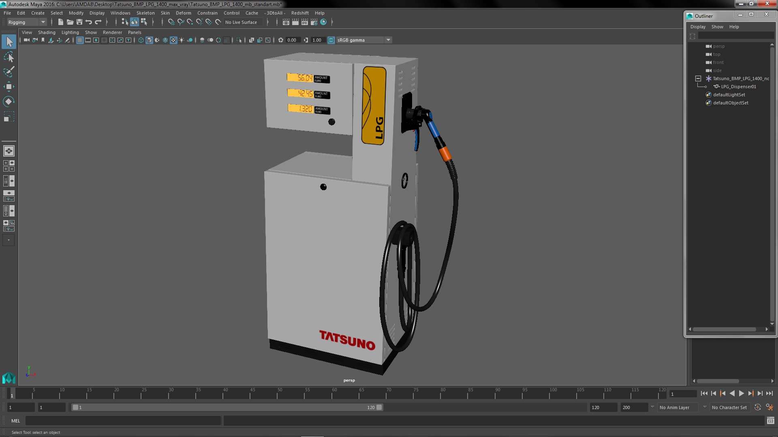Click the MEL command input field

point(123,421)
